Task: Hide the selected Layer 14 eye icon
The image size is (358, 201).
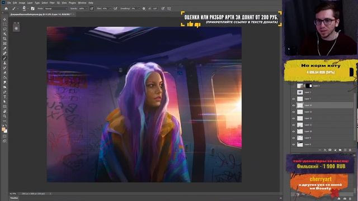Action: [x=294, y=106]
